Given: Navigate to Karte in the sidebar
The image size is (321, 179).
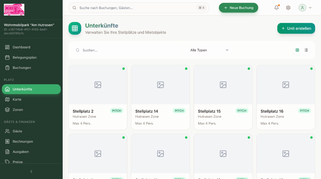Looking at the screenshot, I should [x=17, y=100].
